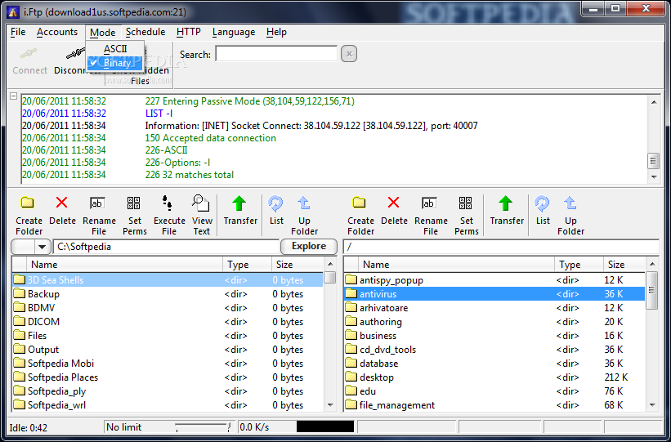Click the Explore button
671x442 pixels.
[x=309, y=246]
